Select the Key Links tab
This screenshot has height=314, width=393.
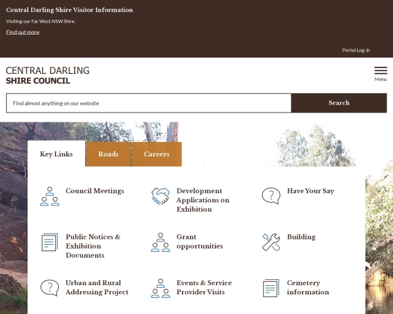tap(56, 154)
